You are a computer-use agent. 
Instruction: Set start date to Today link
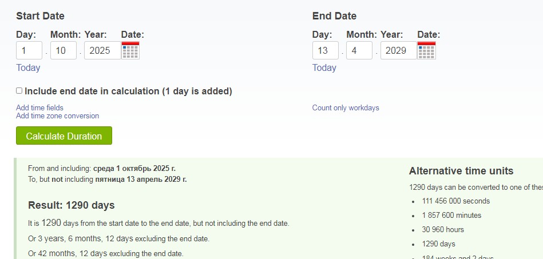point(28,68)
